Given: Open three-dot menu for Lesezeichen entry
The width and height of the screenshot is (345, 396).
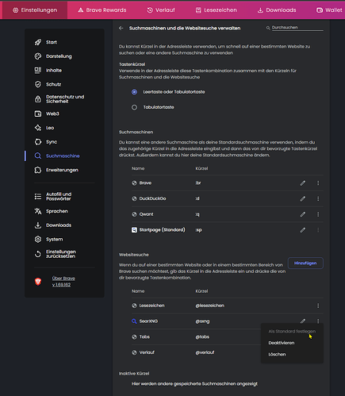Looking at the screenshot, I should (x=318, y=306).
